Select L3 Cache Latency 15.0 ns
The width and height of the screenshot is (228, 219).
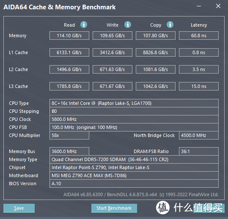pos(199,86)
